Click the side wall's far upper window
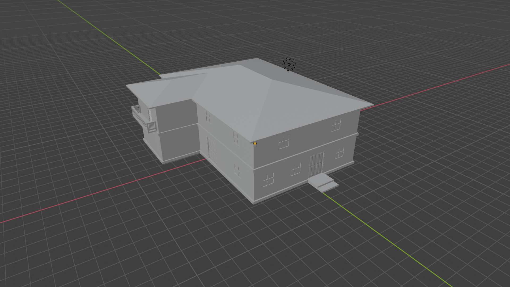This screenshot has width=510, height=287. pos(208,117)
